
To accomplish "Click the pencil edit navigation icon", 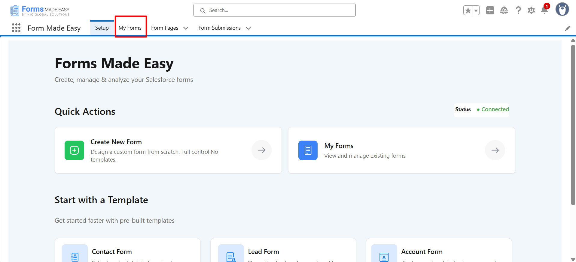I will (x=567, y=28).
